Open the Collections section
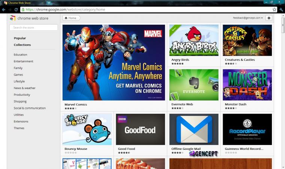 22,45
